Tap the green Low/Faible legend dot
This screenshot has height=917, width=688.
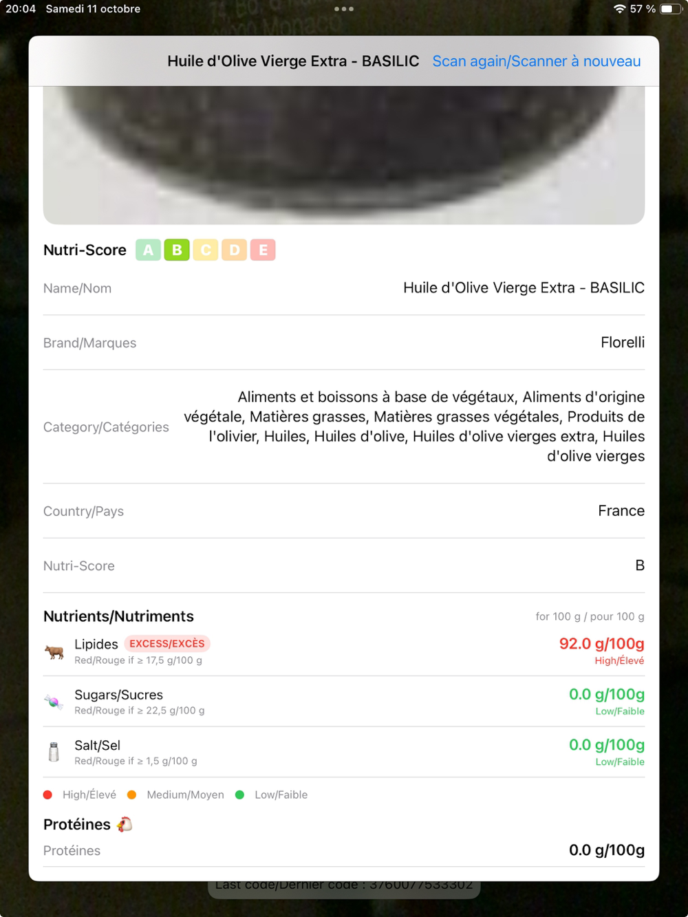pyautogui.click(x=239, y=795)
